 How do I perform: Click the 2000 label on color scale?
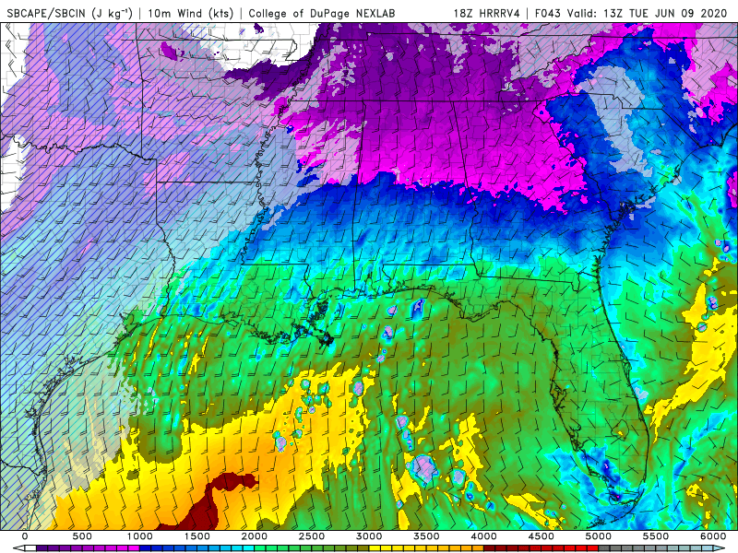click(255, 536)
